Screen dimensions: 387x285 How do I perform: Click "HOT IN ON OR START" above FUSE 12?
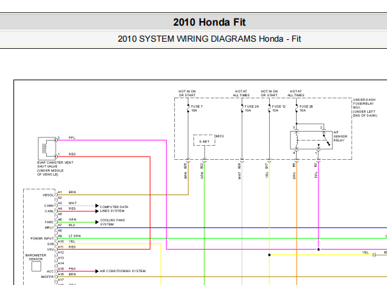(x=269, y=93)
